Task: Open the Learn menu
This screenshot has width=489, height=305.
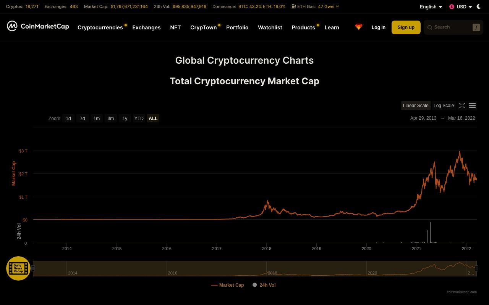Action: [332, 27]
